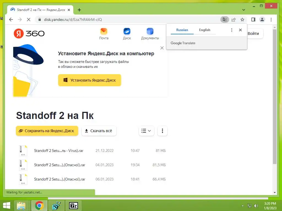Select the file dated 04.01.2023
The height and width of the screenshot is (211, 282).
click(x=92, y=165)
